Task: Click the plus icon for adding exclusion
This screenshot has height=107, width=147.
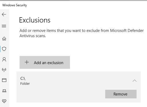Action: (x=27, y=62)
